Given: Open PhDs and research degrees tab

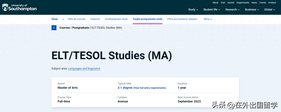Looking at the screenshot, I should pos(182,19).
